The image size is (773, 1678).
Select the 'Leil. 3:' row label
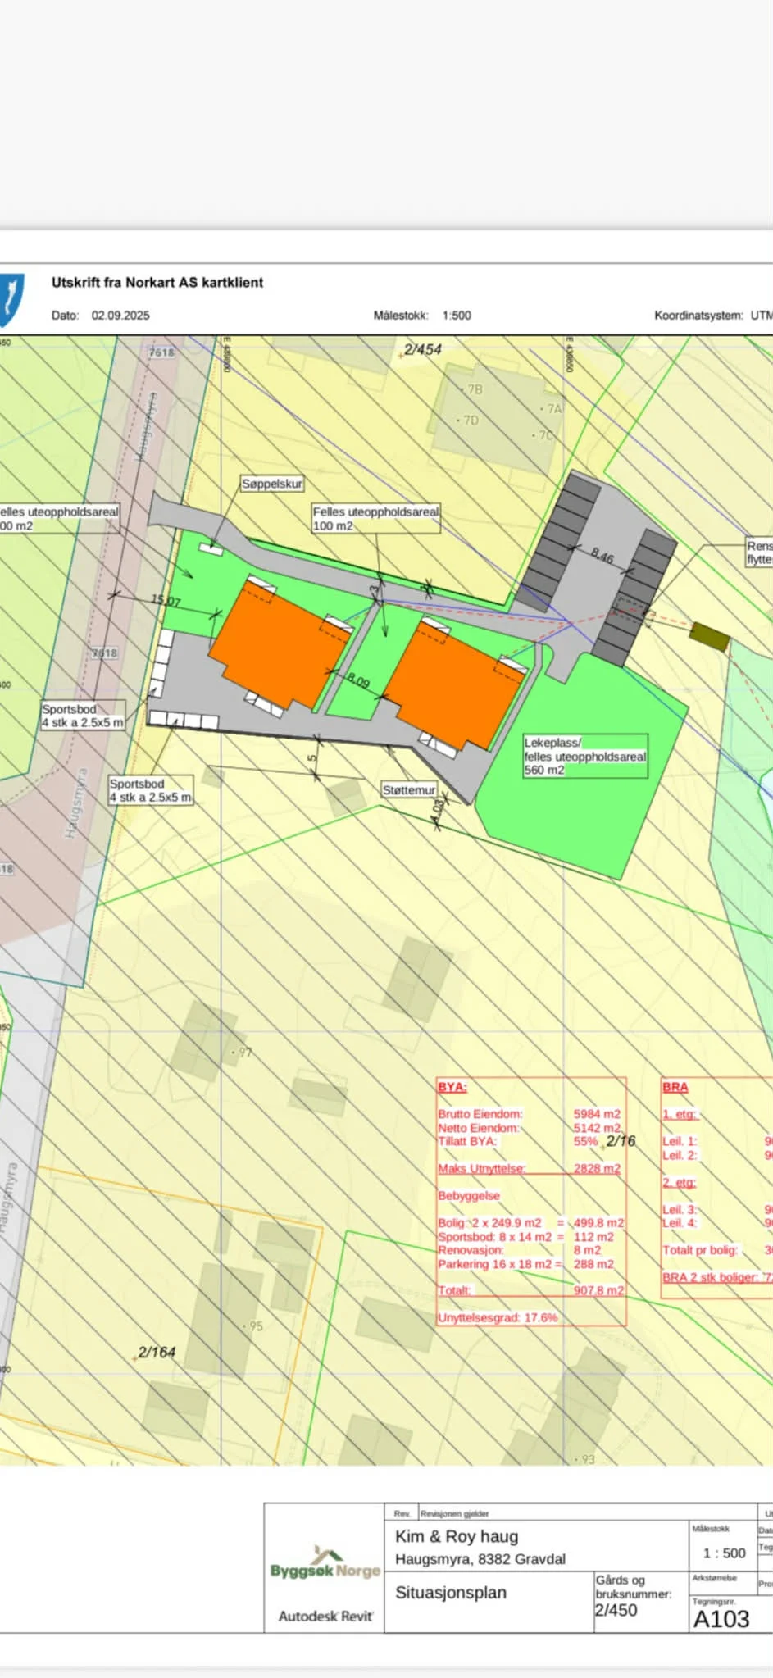[680, 1210]
